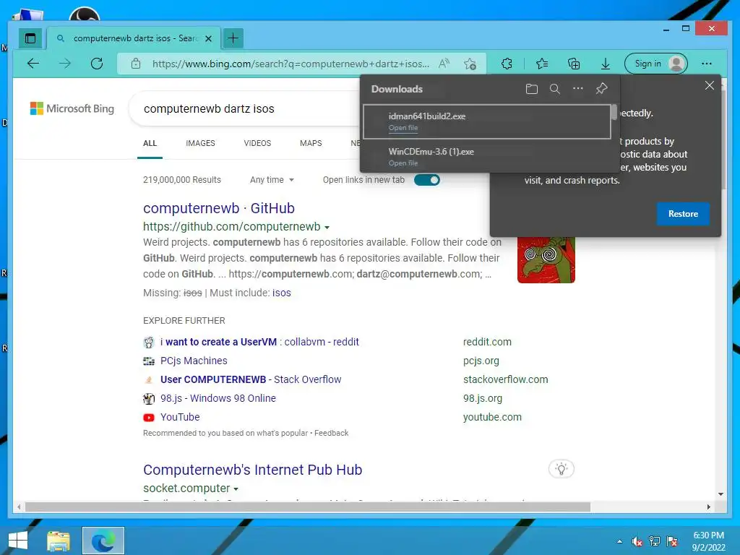The height and width of the screenshot is (555, 740).
Task: Click the stackoverflow.com domain text
Action: [x=505, y=379]
